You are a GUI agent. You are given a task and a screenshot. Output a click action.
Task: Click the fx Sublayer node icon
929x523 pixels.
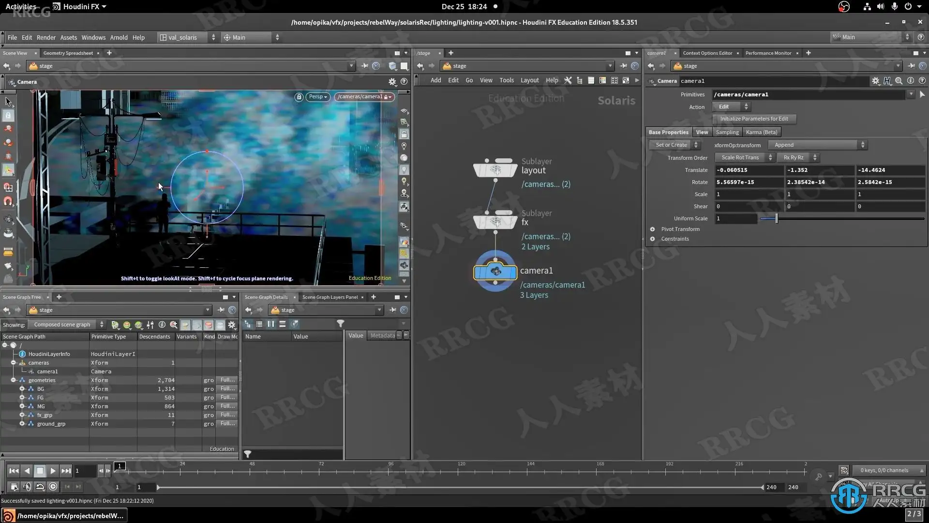click(x=495, y=222)
